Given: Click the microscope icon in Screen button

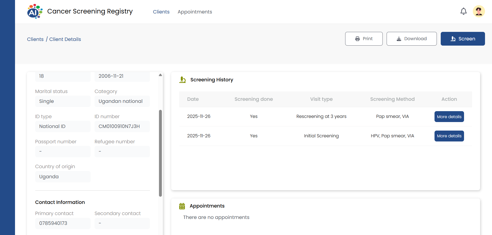Looking at the screenshot, I should pyautogui.click(x=453, y=39).
